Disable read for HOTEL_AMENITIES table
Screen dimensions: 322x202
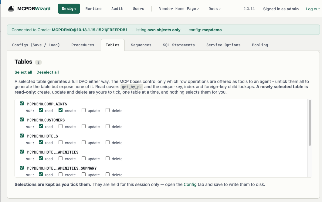point(41,158)
